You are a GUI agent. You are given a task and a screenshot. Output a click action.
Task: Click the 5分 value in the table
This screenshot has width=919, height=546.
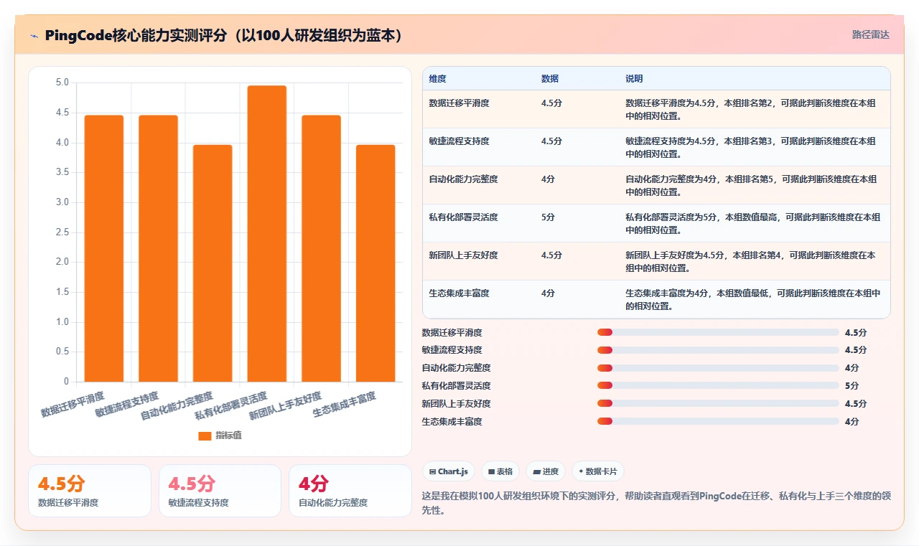pos(548,217)
